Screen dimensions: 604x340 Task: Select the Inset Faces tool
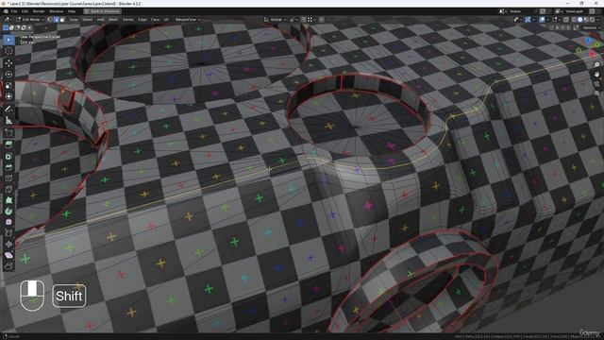point(8,156)
